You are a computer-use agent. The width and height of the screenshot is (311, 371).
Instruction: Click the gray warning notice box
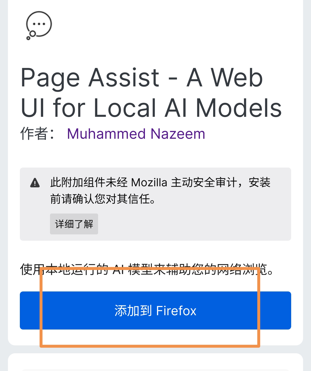coord(155,204)
